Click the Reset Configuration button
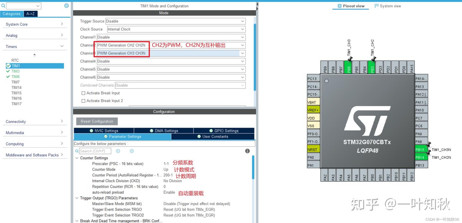 [97, 121]
